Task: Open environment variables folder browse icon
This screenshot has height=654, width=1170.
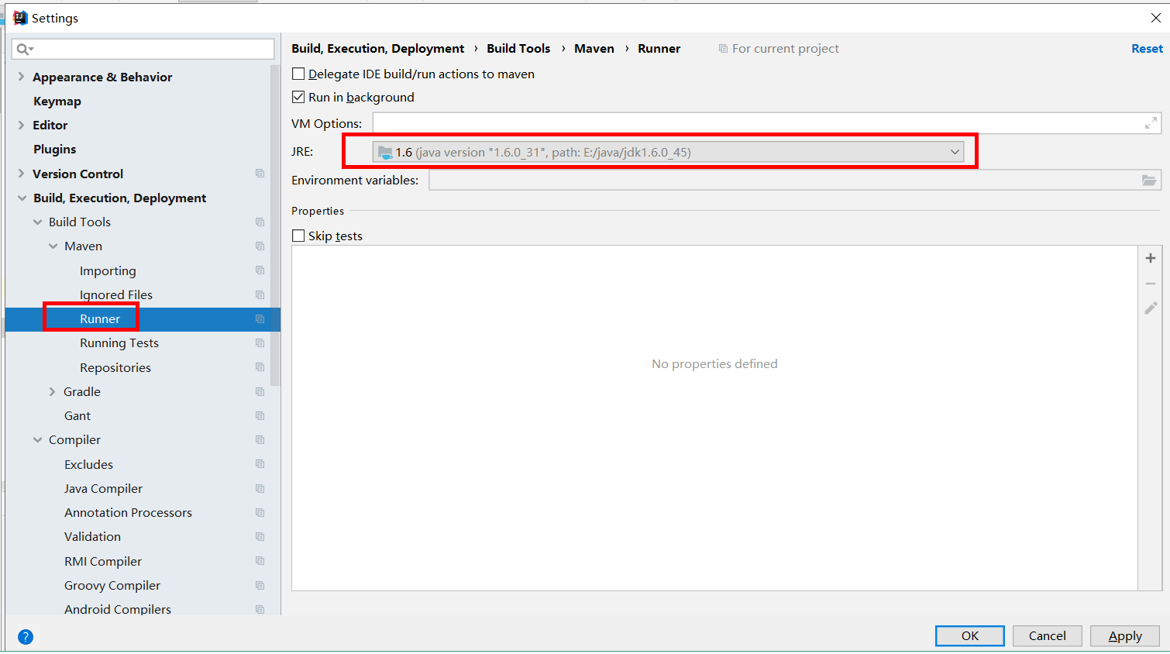Action: (x=1149, y=181)
